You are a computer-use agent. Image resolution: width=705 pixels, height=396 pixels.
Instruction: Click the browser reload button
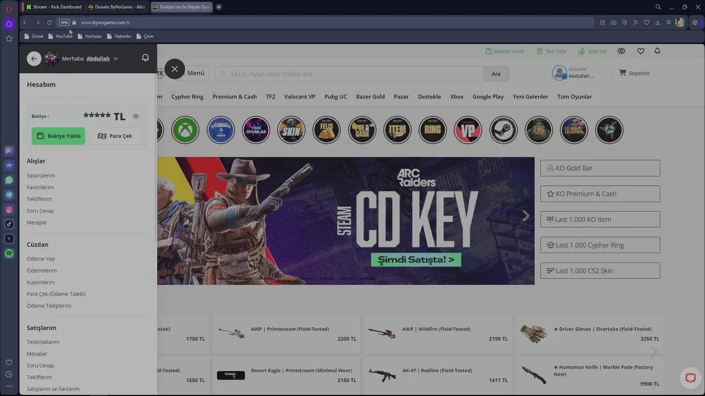coord(50,23)
